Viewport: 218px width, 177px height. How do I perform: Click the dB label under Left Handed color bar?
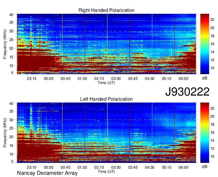(x=205, y=166)
